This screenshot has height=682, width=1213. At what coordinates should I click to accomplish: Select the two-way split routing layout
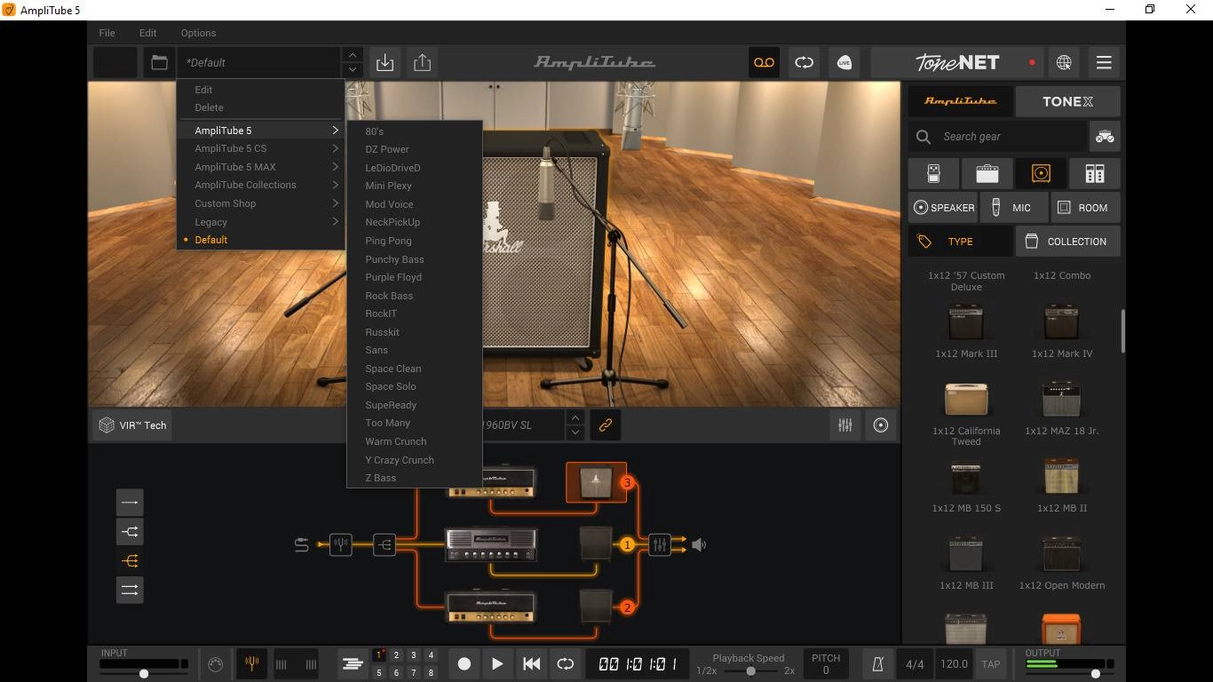130,532
